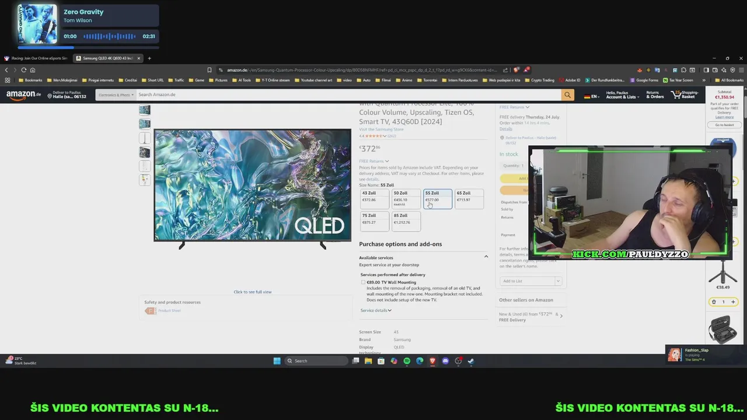747x420 pixels.
Task: Select the 75 Zoll size option
Action: tap(374, 221)
